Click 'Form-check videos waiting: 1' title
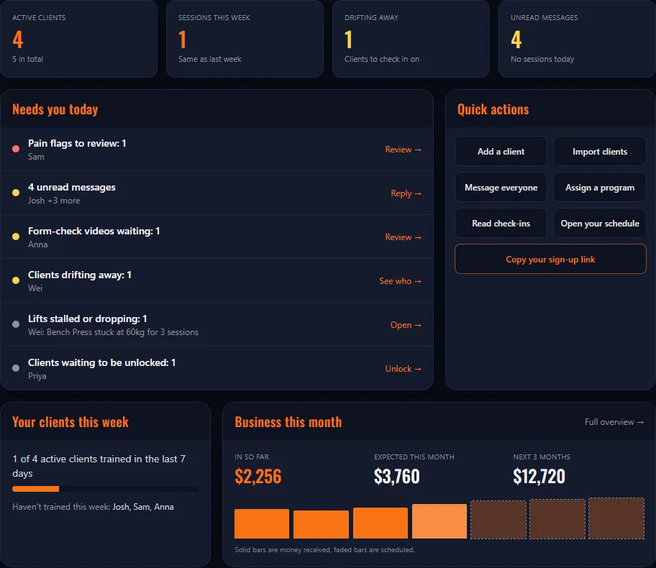This screenshot has width=656, height=568. 94,232
